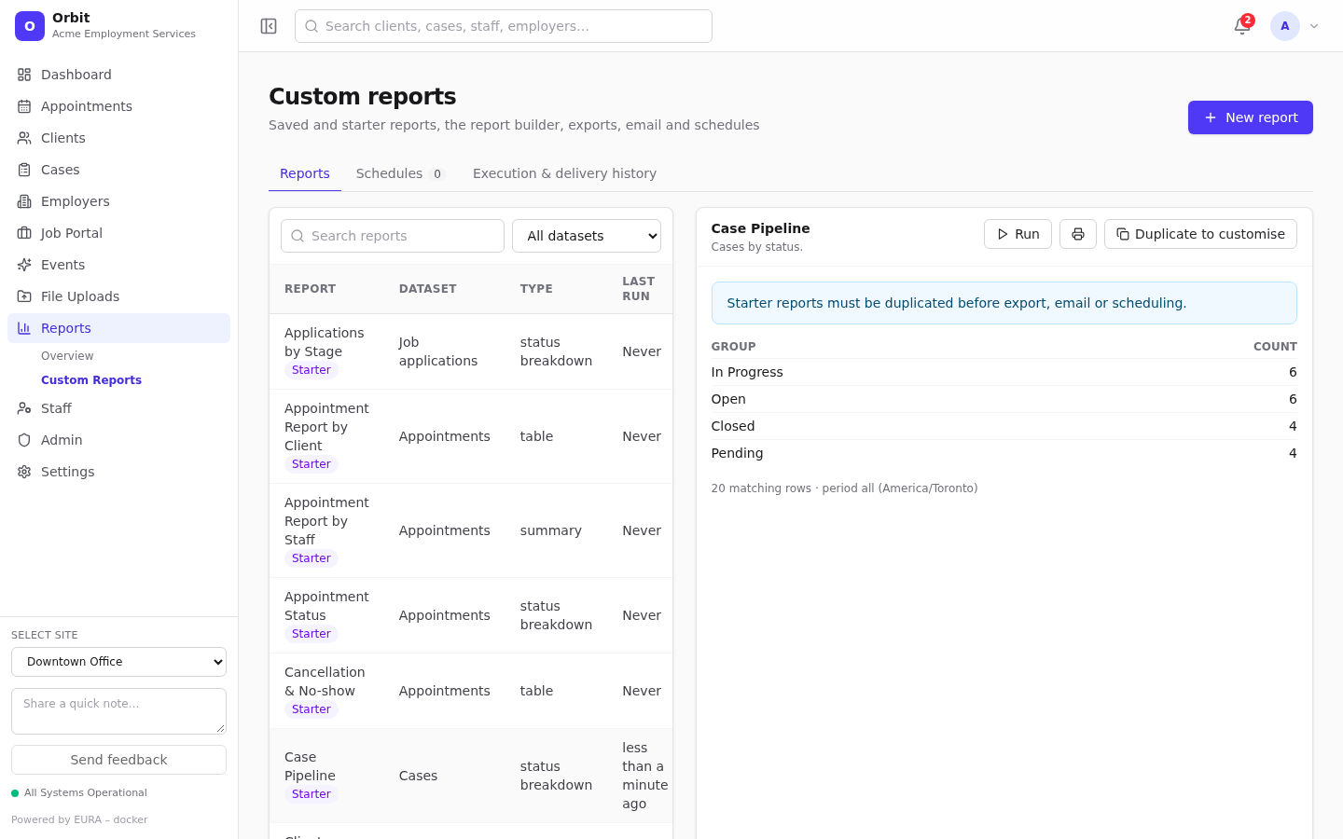The image size is (1343, 839).
Task: Open Execution & delivery history tab
Action: [x=564, y=173]
